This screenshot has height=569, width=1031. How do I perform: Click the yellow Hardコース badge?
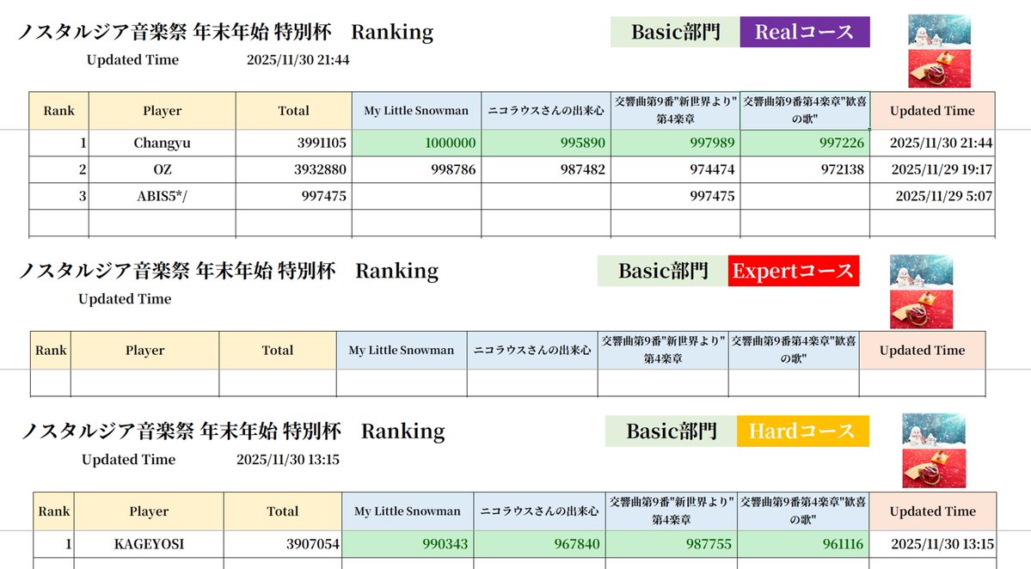pyautogui.click(x=803, y=431)
